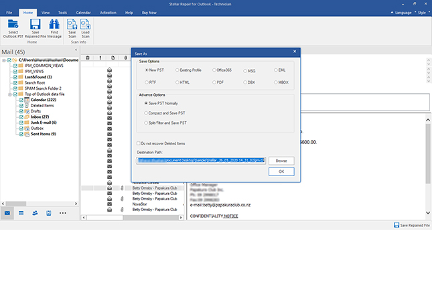The height and width of the screenshot is (282, 432).
Task: Uncheck the Lost&Found (3) folder checkbox
Action: point(15,77)
